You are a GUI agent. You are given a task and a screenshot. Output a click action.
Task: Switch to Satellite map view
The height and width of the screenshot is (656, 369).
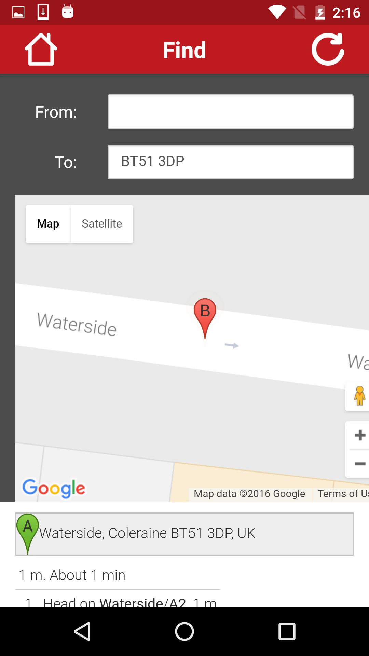point(102,224)
